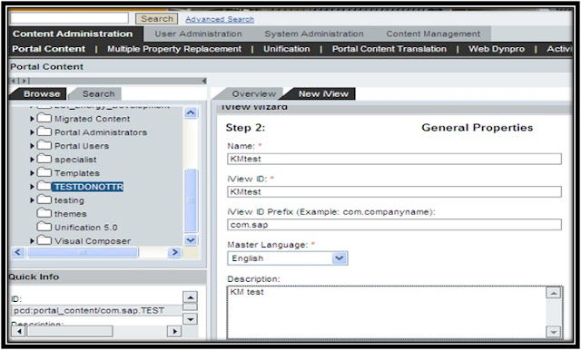This screenshot has width=581, height=350.
Task: Switch to Content Administration tab
Action: coord(73,34)
